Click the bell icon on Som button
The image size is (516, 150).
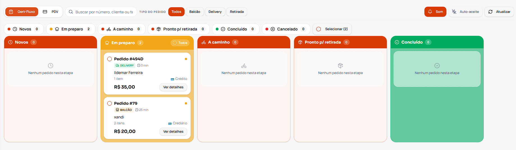(430, 12)
